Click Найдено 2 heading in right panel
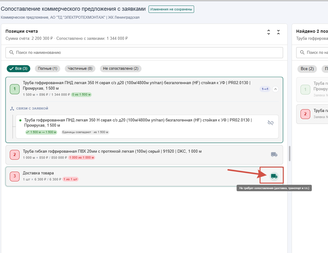Viewport: 328px width, 253px height. pos(312,31)
